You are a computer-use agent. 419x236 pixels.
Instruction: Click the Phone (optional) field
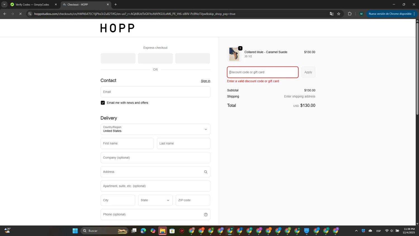click(155, 214)
